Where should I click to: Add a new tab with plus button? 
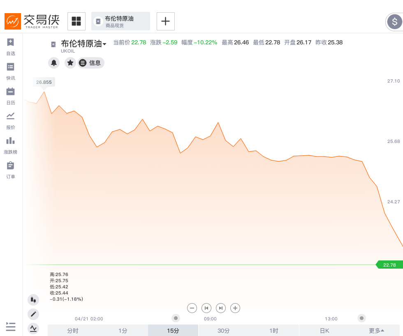pos(165,21)
